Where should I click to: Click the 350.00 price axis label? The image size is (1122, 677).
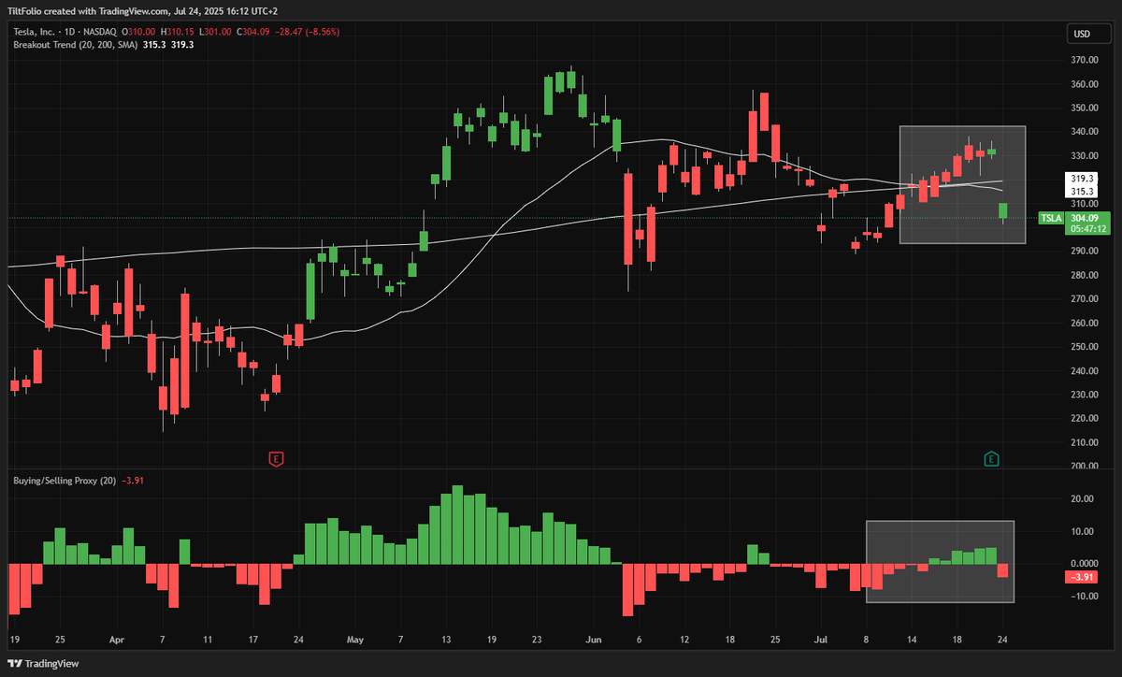pos(1085,108)
